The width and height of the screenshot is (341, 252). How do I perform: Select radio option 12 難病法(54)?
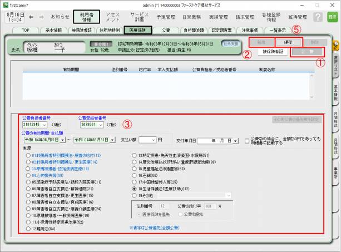[28, 228]
